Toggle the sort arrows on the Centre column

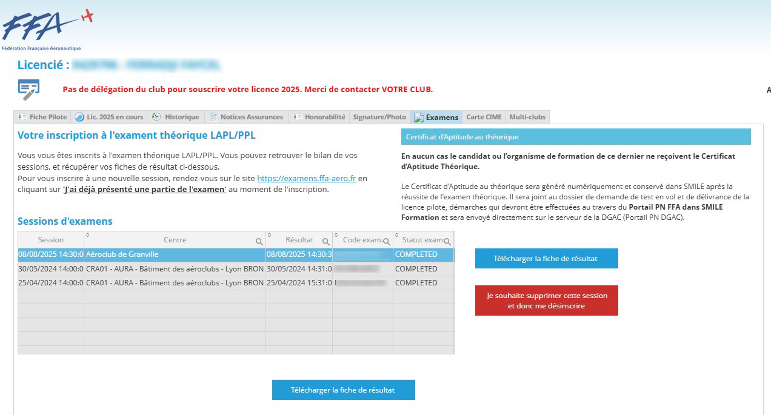[87, 234]
